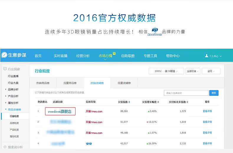Select 行业大盘 in the sidebar
The width and height of the screenshot is (233, 153).
(13, 83)
